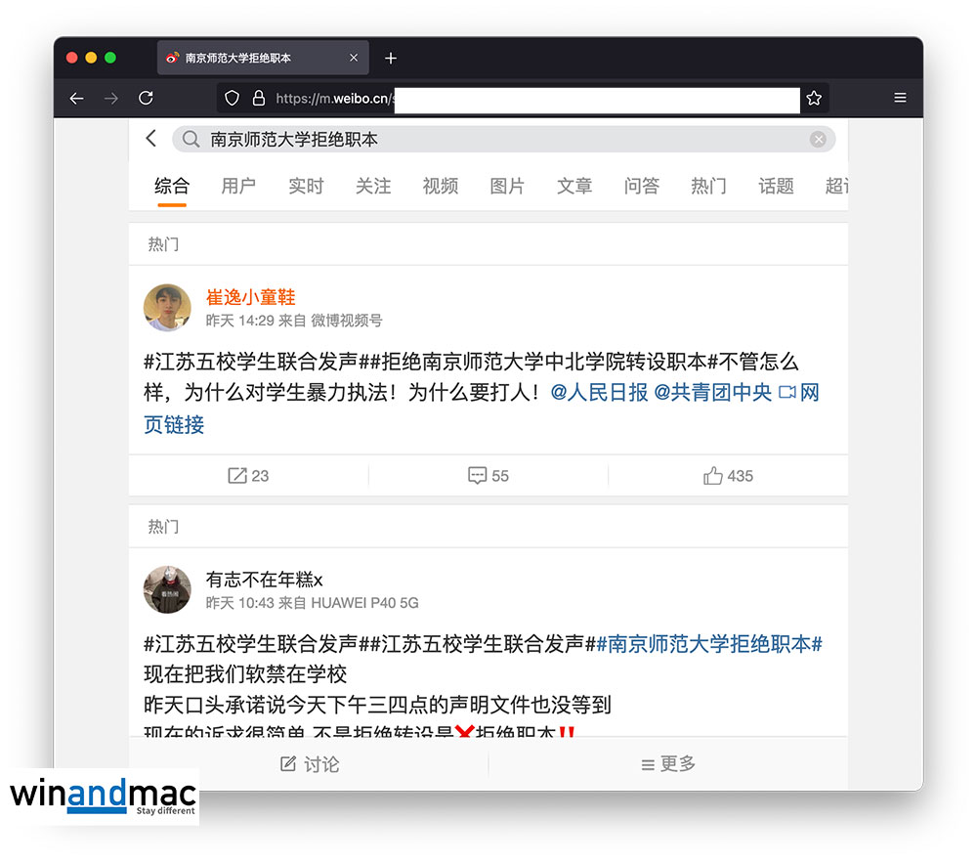Open the Firefox hamburger menu

(900, 98)
